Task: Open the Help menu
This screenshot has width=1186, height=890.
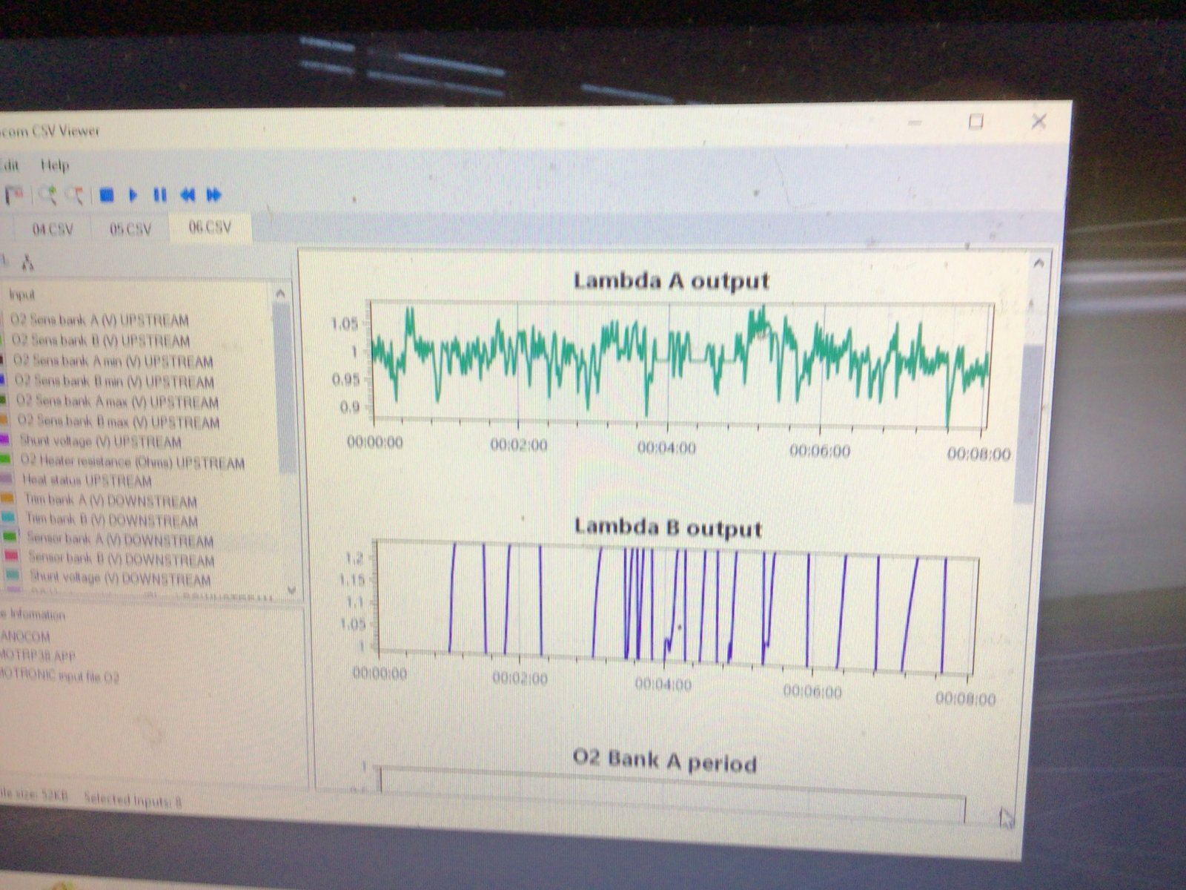Action: pyautogui.click(x=55, y=165)
